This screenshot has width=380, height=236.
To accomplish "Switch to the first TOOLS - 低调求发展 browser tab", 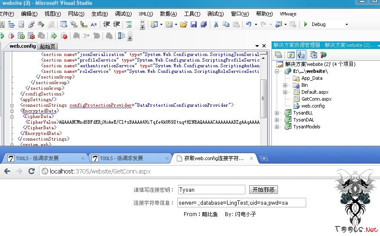I will (45, 158).
